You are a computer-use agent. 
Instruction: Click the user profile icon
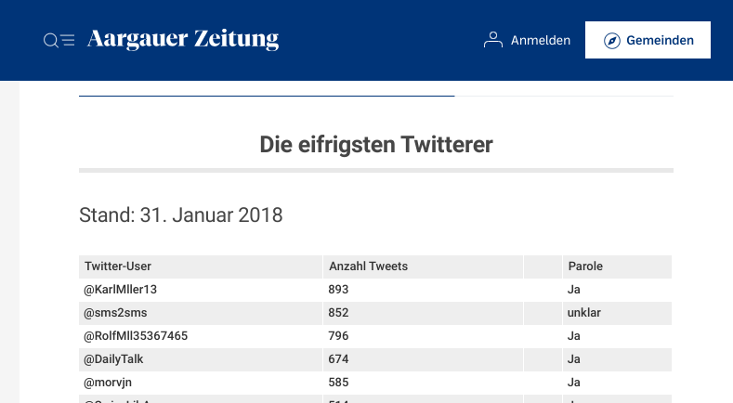(493, 40)
